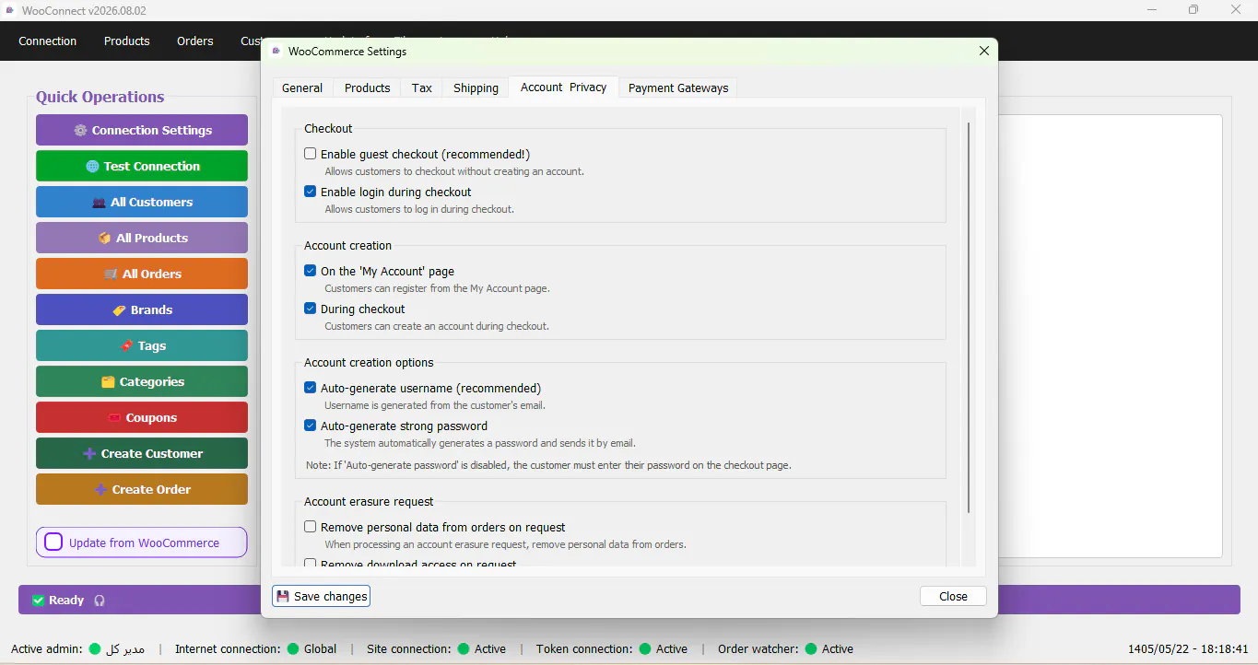The width and height of the screenshot is (1258, 665).
Task: Click the WooCommerce Settings dialog title icon
Action: (x=276, y=52)
